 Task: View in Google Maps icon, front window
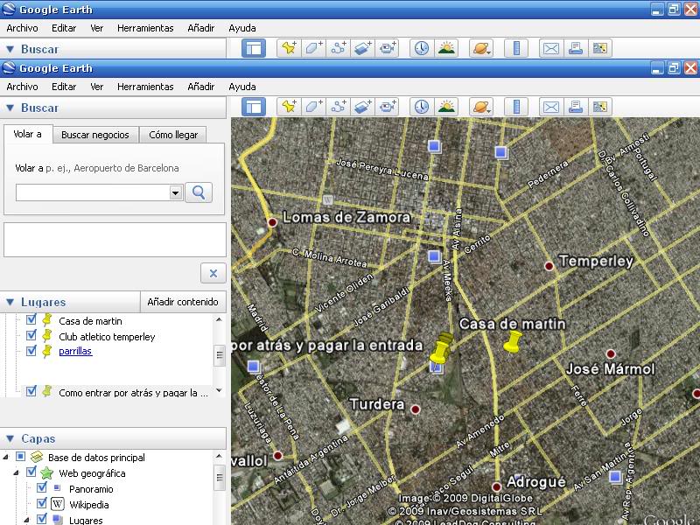point(600,107)
